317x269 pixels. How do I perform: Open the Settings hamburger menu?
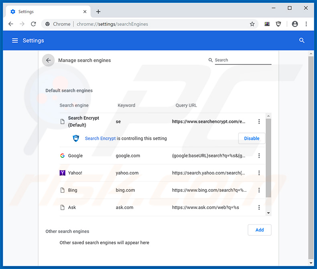pos(15,40)
